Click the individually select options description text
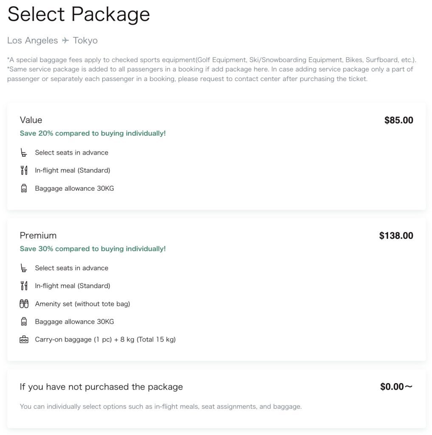This screenshot has height=435, width=432. point(161,407)
